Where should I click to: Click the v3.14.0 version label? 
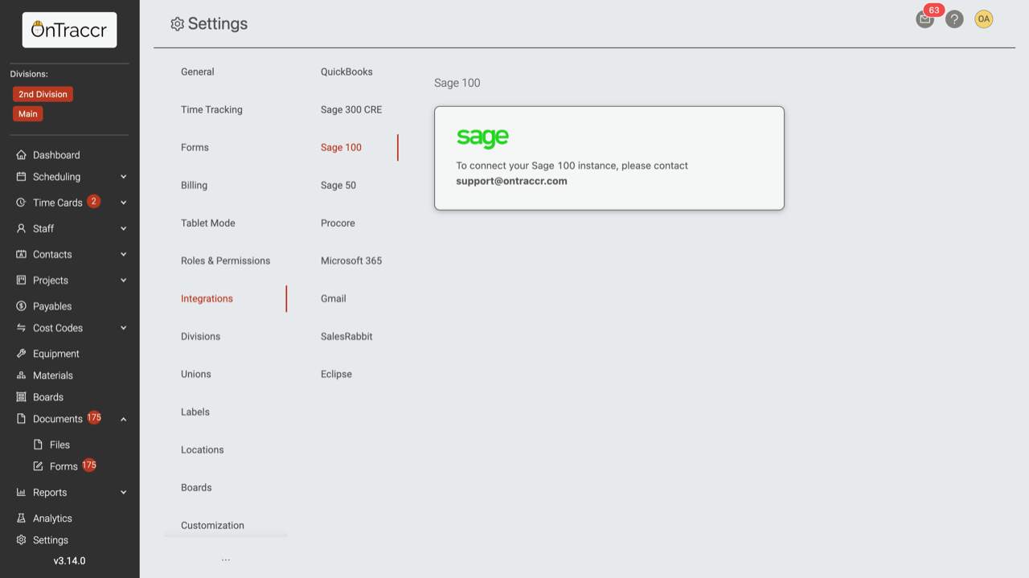[x=69, y=560]
